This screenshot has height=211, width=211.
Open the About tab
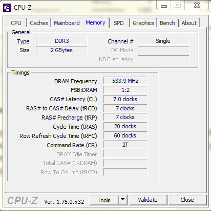[x=189, y=23]
